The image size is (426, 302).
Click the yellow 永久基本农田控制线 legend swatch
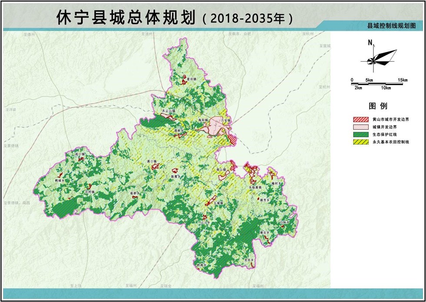[x=360, y=142]
